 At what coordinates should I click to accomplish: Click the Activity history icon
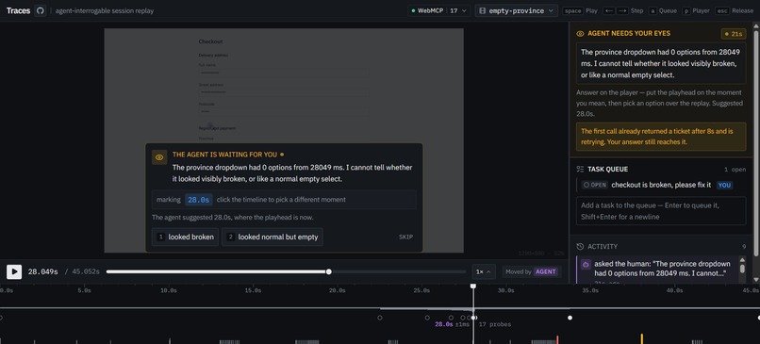coord(580,247)
